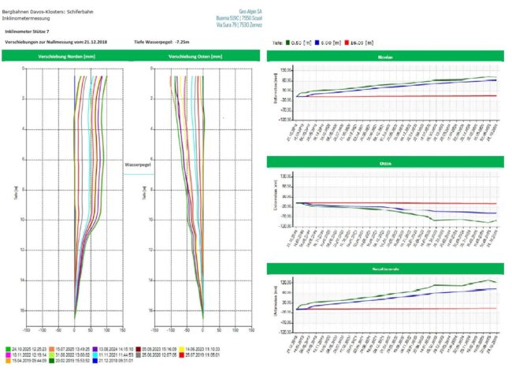Select the 13.08.2024 purple legend marker
This screenshot has height=386, width=512.
click(95, 348)
